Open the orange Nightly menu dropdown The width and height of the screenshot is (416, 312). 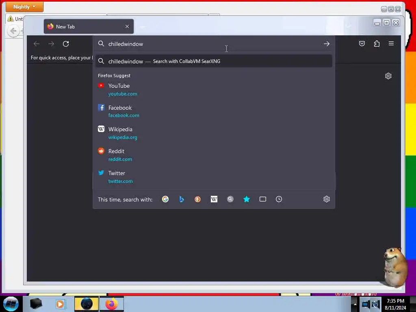click(x=24, y=7)
